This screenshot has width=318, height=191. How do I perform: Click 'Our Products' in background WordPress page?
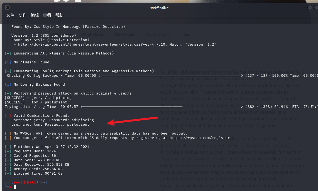[158, 35]
